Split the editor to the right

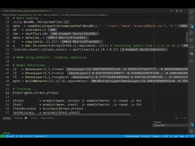(x=181, y=11)
